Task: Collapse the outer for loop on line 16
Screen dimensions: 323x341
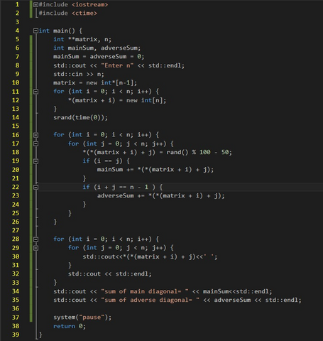Action: (35, 135)
